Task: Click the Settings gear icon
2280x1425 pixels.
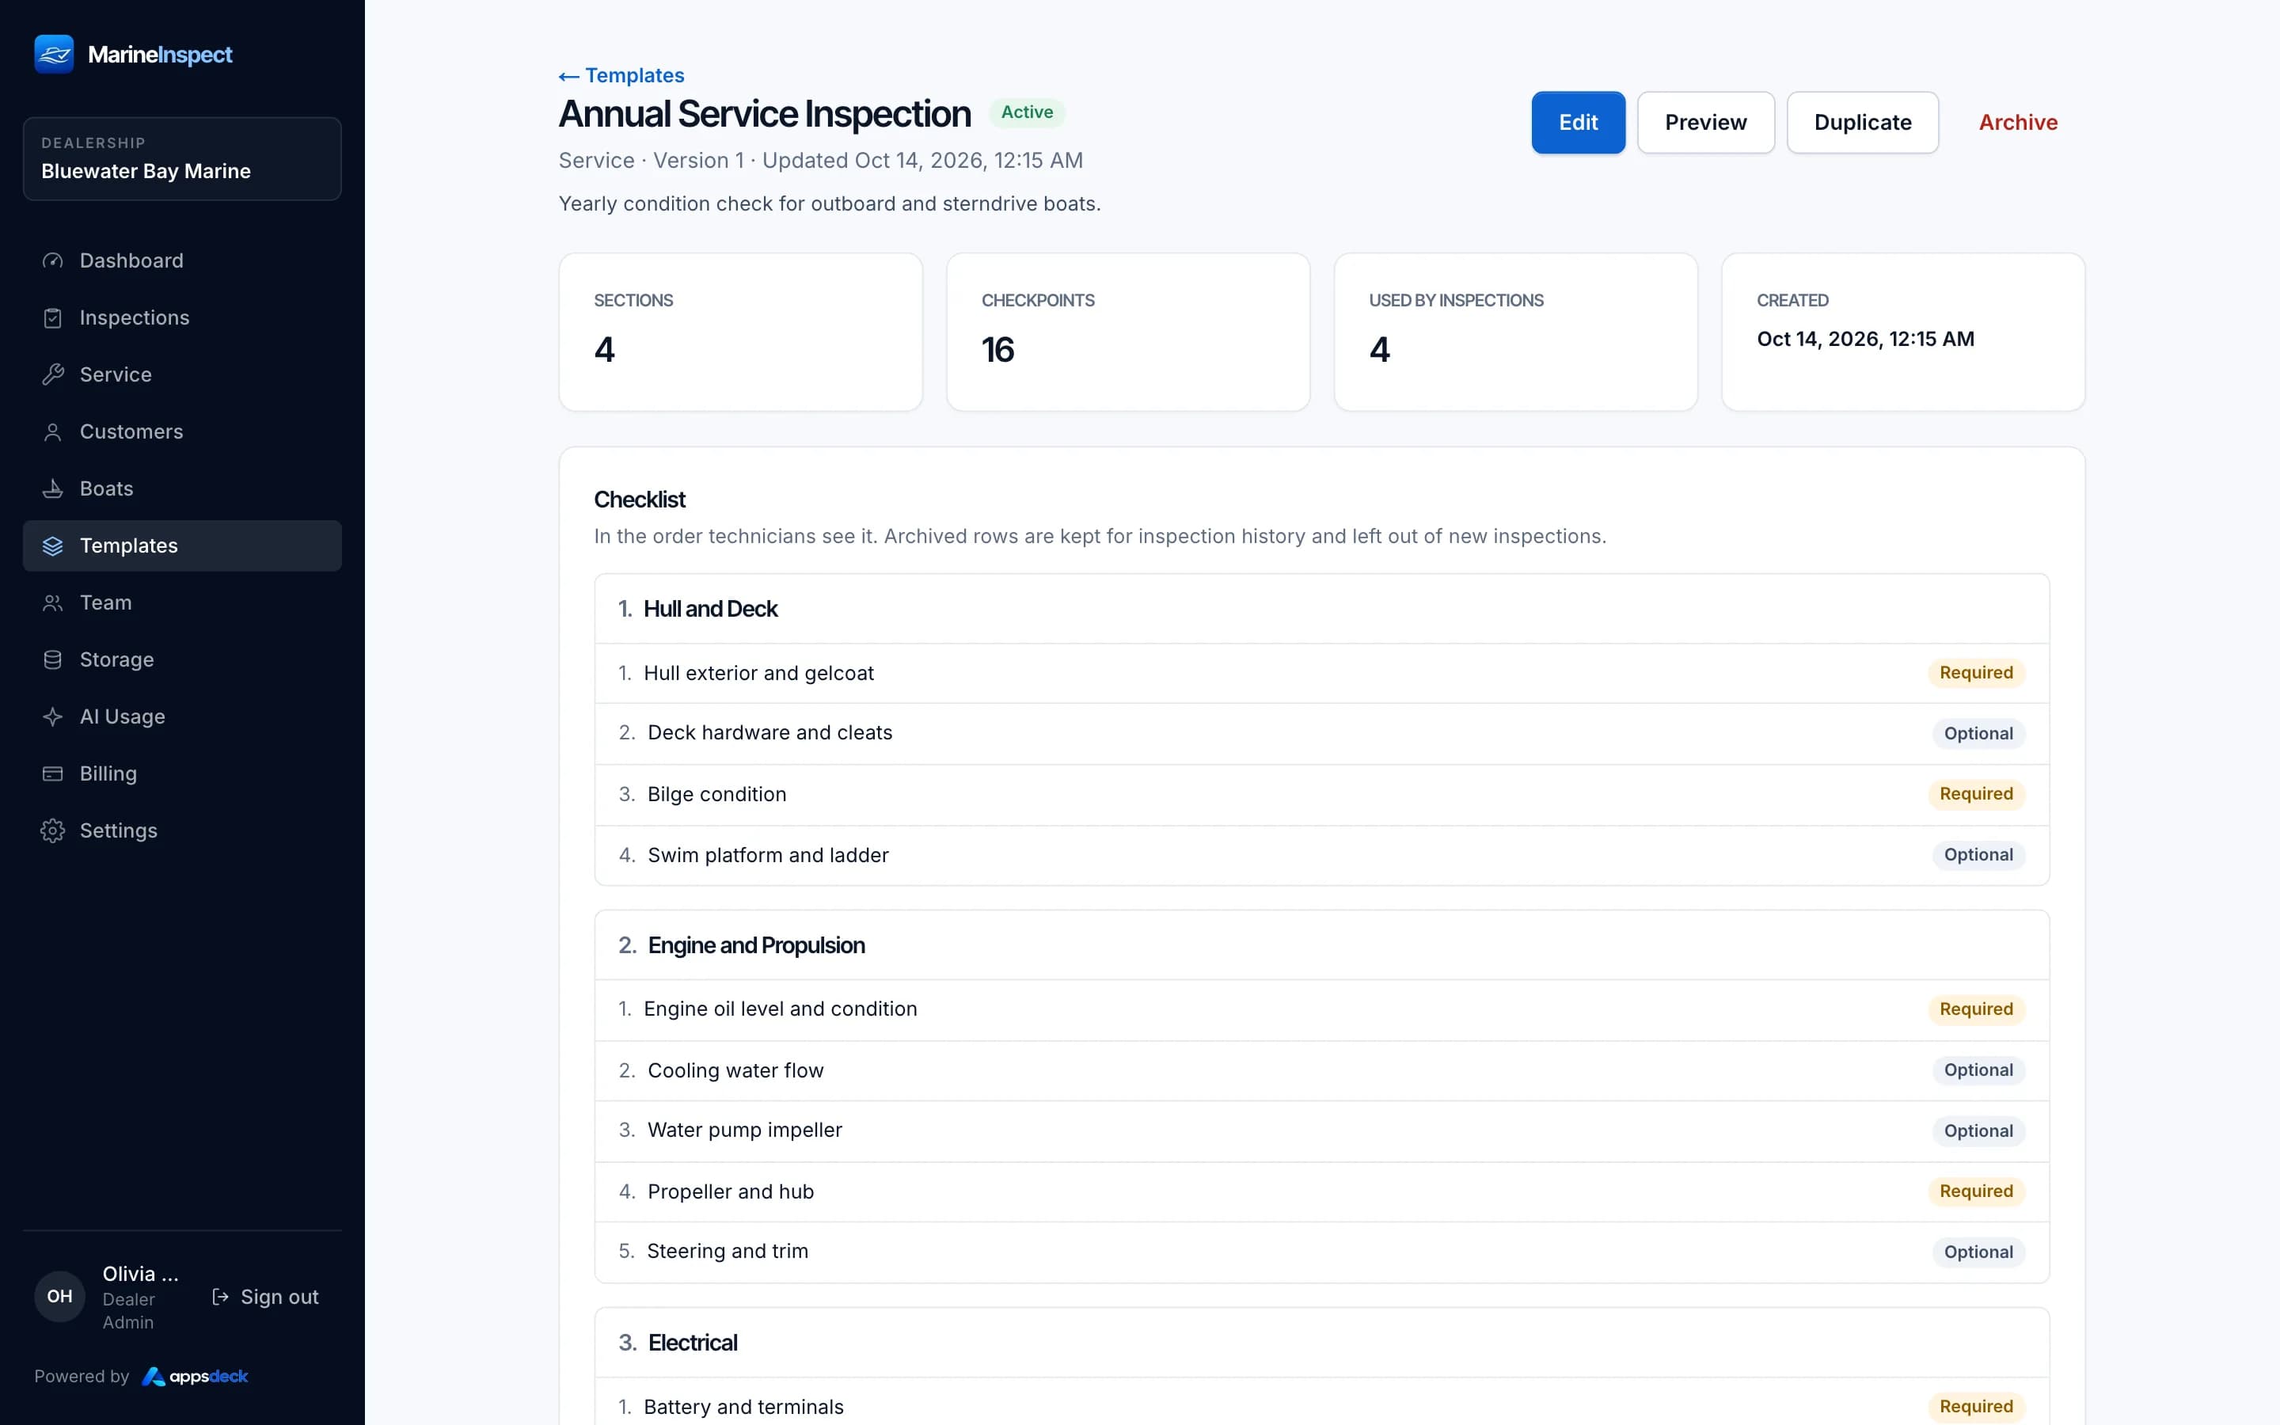Action: 53,831
